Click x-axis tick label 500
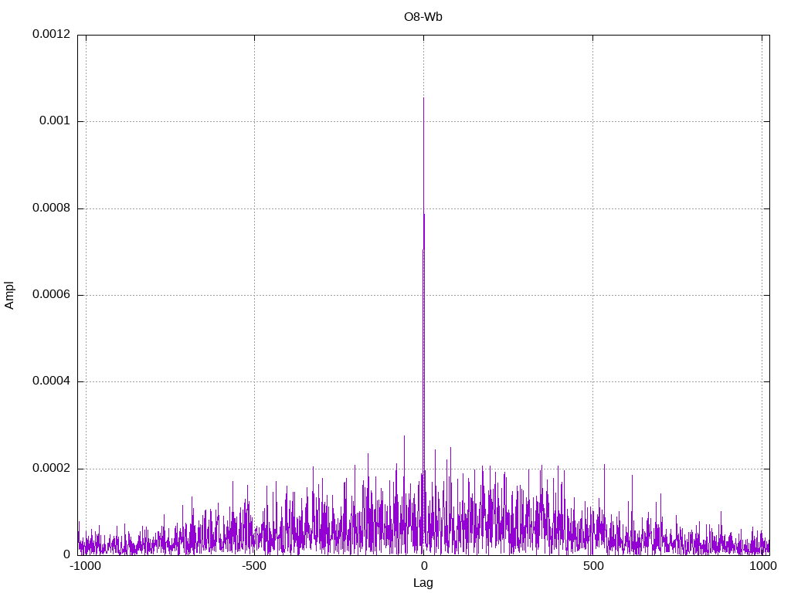 point(593,566)
